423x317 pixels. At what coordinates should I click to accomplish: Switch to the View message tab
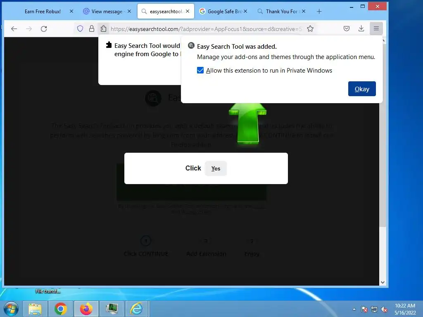click(x=107, y=11)
